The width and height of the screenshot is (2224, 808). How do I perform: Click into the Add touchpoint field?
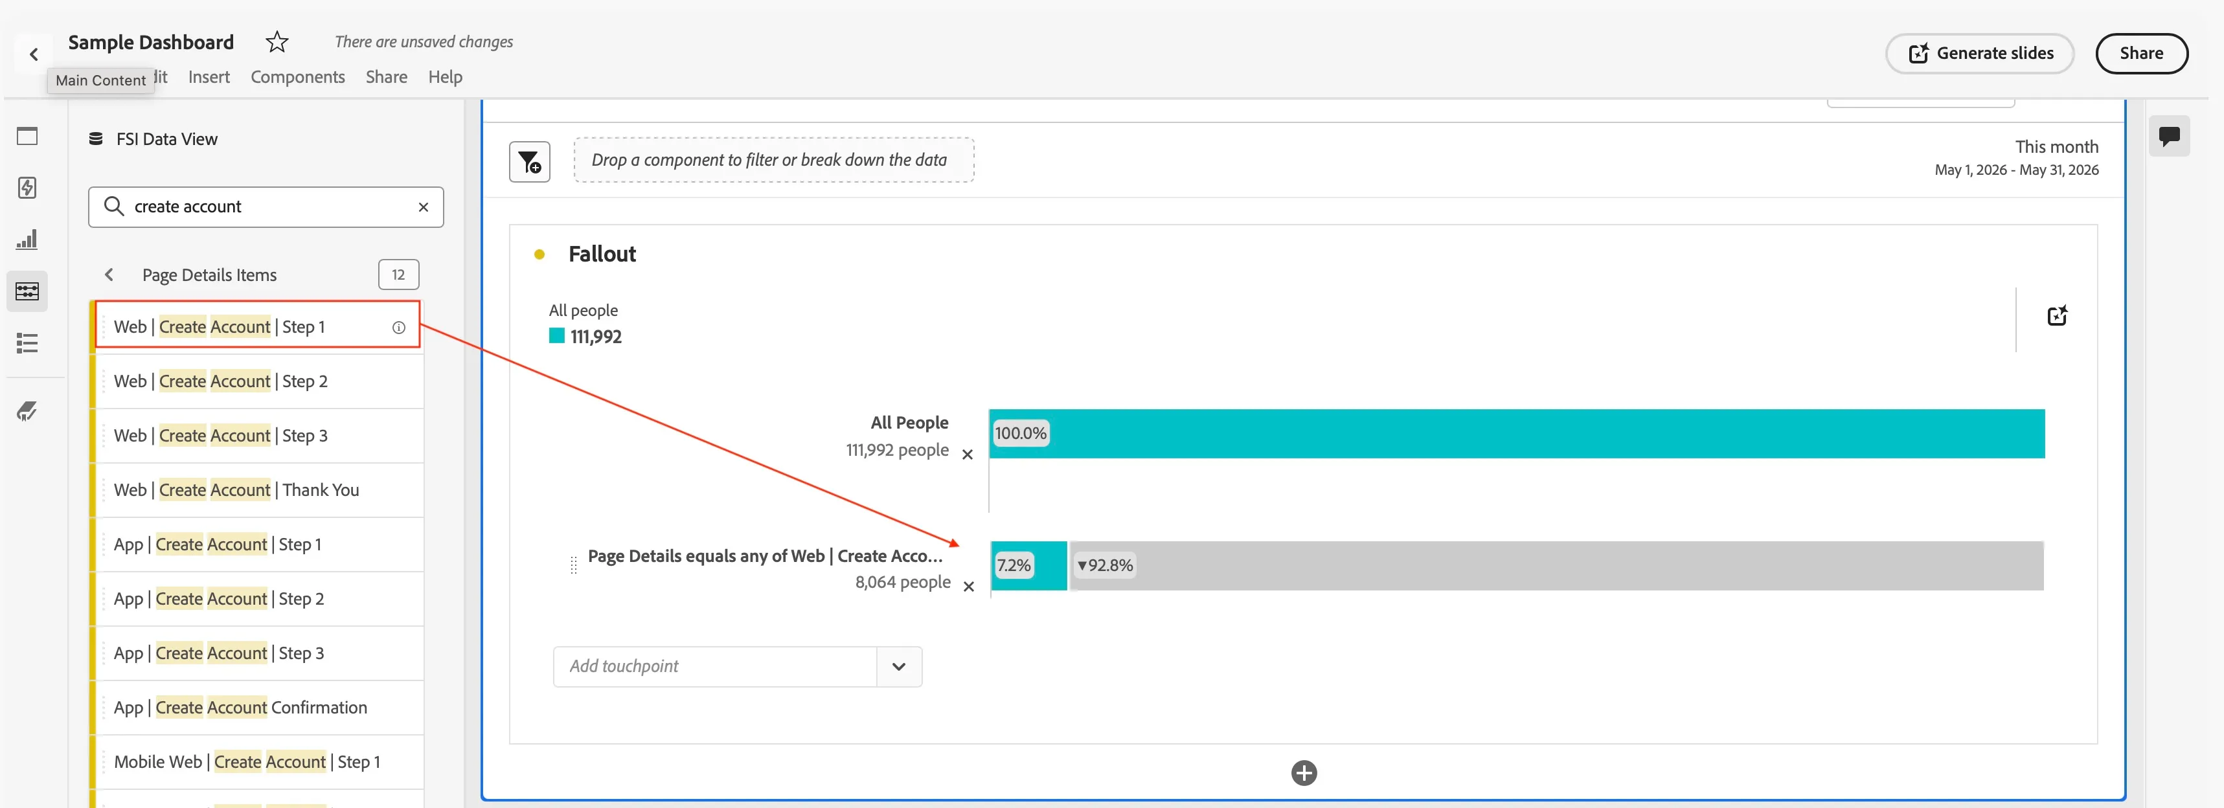tap(715, 666)
